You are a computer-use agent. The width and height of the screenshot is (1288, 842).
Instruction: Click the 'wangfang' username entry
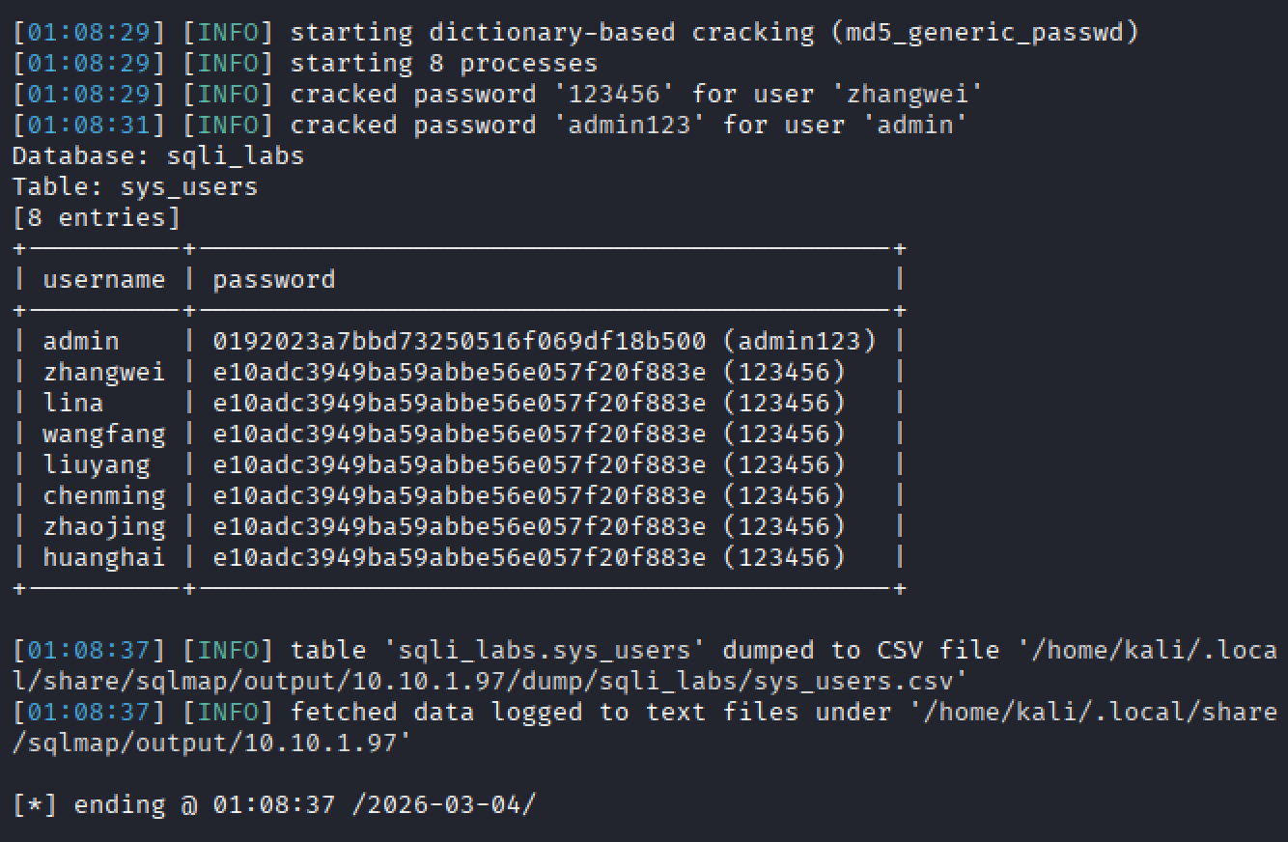click(x=103, y=434)
